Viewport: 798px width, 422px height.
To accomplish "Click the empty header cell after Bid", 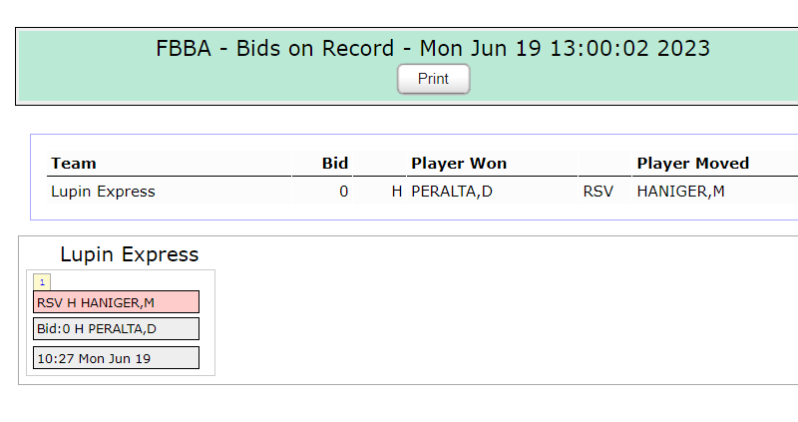I will [380, 164].
